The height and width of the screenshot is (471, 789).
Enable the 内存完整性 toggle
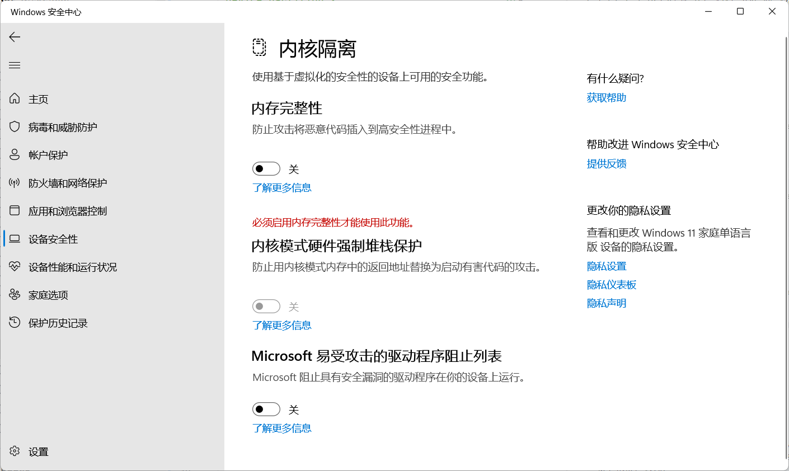click(x=266, y=168)
